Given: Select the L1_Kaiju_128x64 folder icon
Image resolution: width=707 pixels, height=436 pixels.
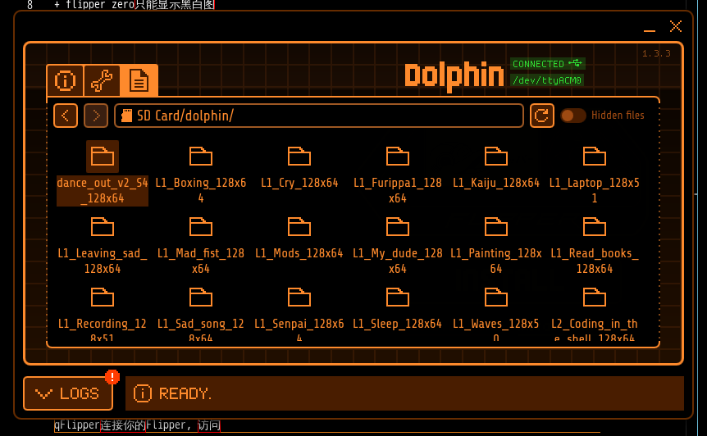Looking at the screenshot, I should click(x=496, y=157).
